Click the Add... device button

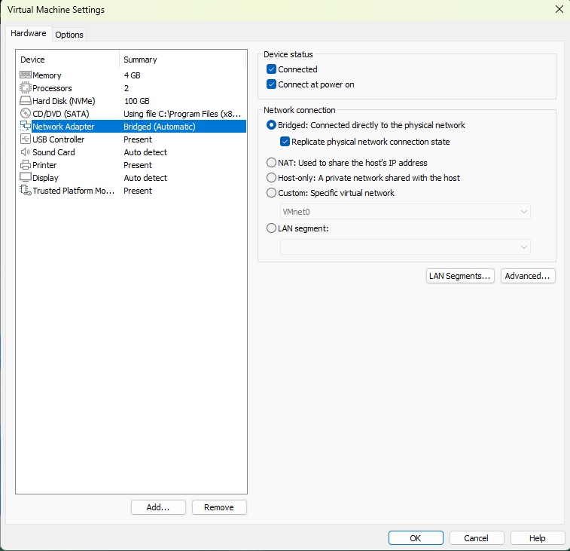point(158,507)
